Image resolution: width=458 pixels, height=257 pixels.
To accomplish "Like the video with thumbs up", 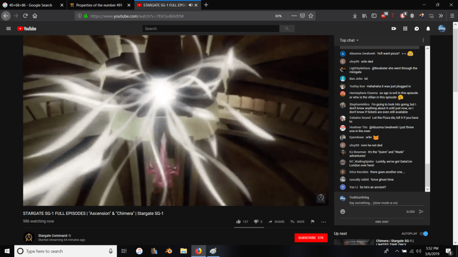I will 238,221.
